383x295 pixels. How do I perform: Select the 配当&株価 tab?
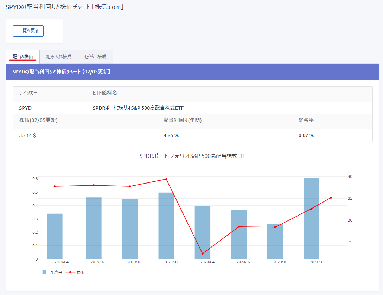click(23, 57)
